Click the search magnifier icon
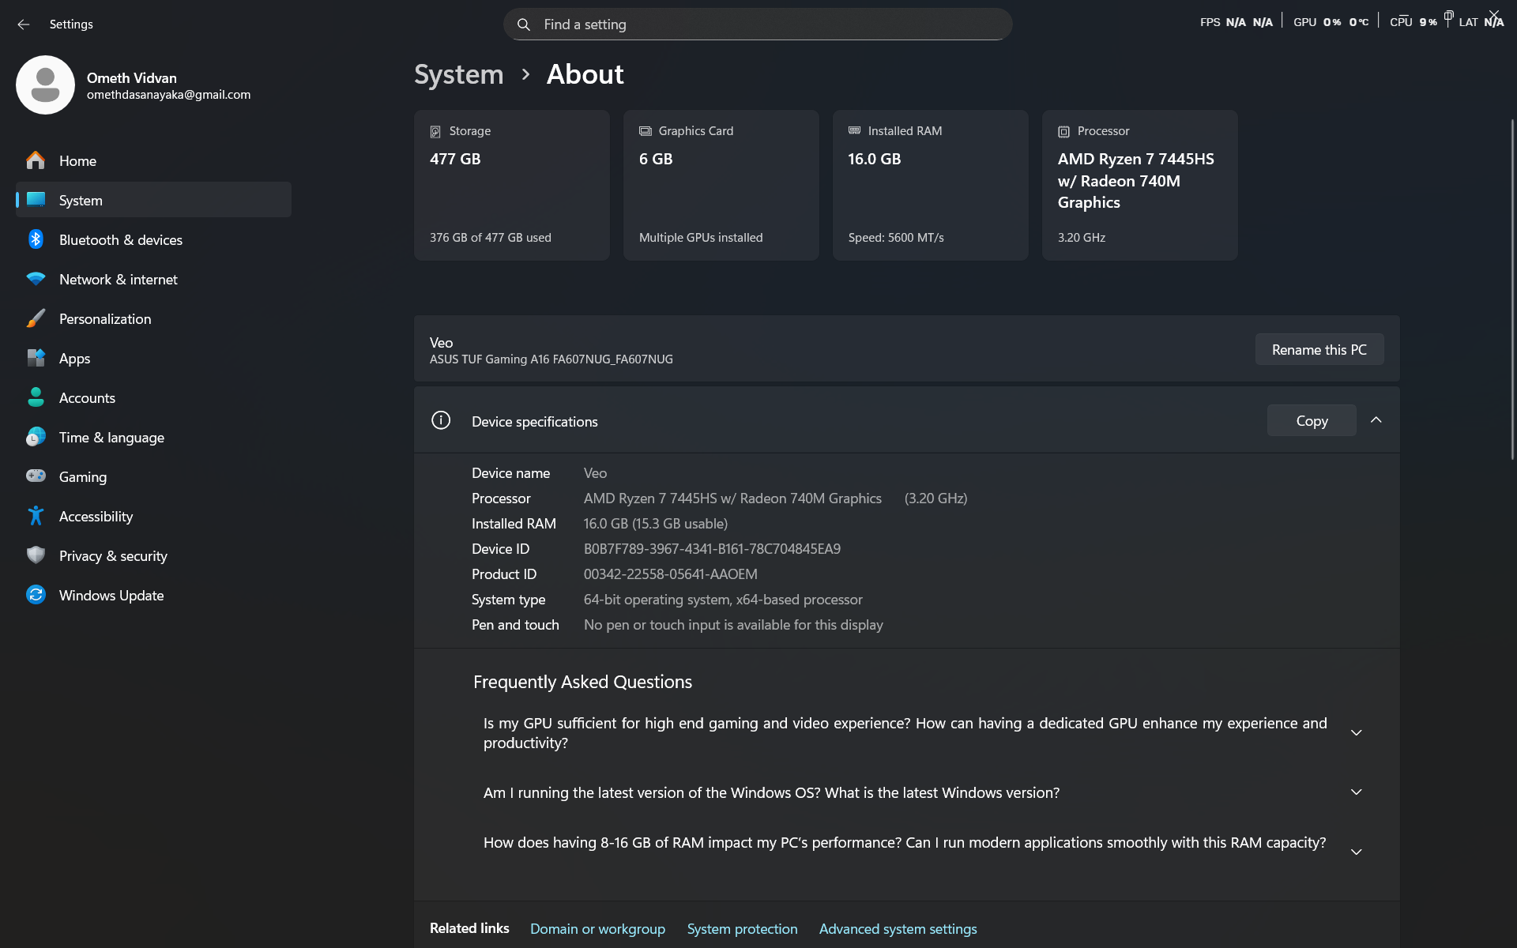The width and height of the screenshot is (1517, 948). click(523, 24)
